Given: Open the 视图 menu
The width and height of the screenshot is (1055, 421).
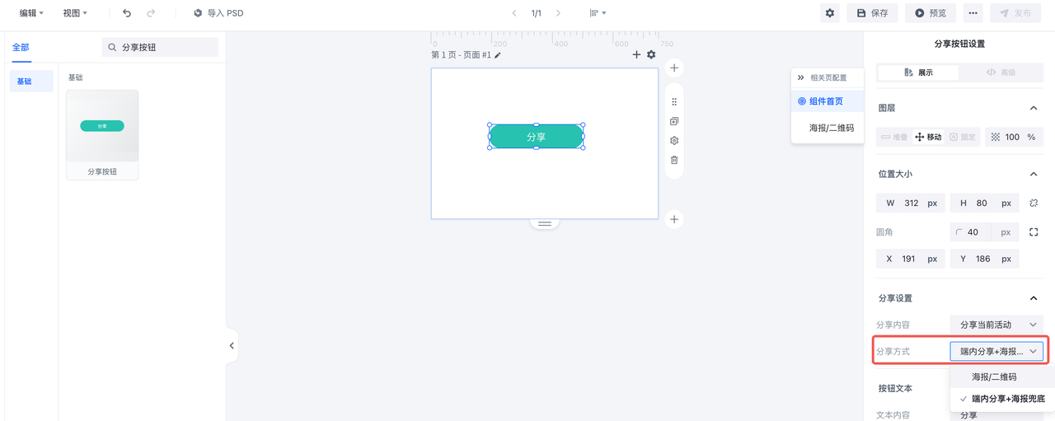Looking at the screenshot, I should point(75,13).
